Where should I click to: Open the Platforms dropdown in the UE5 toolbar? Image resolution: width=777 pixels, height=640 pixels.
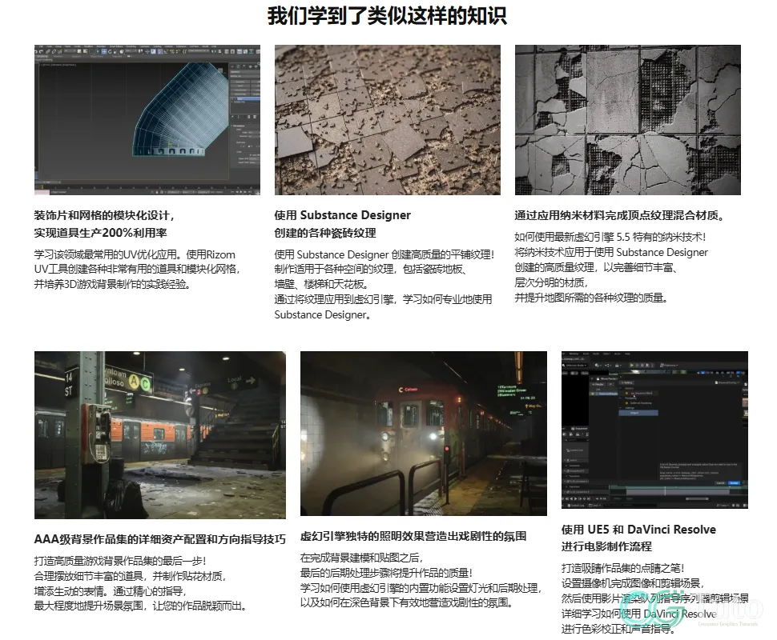coord(669,366)
